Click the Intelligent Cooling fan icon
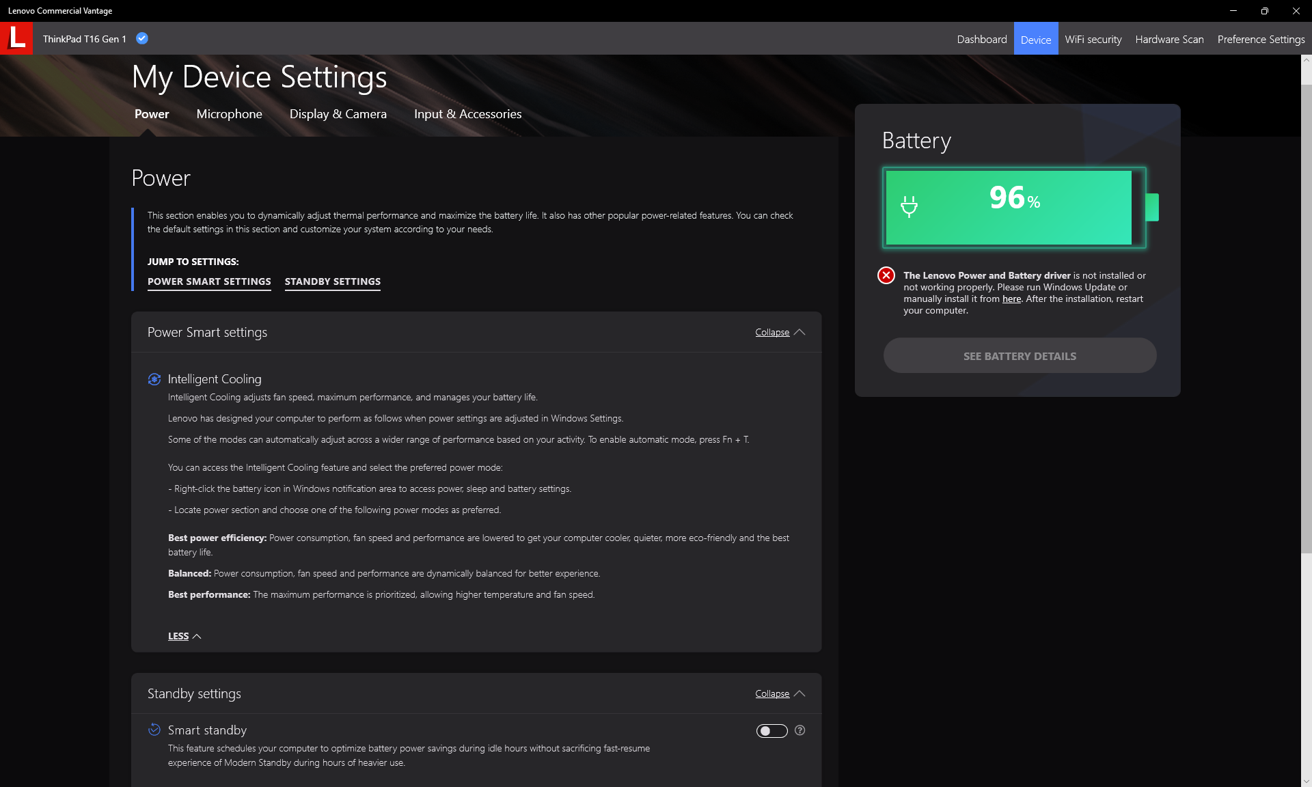Screen dimensions: 1312x787 [x=154, y=379]
